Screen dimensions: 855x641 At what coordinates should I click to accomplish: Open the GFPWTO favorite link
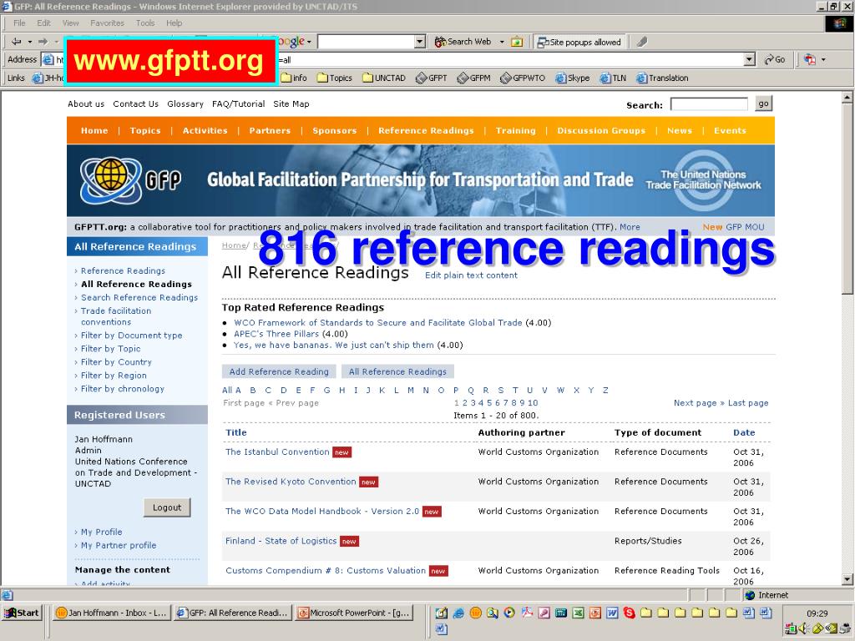tap(523, 78)
